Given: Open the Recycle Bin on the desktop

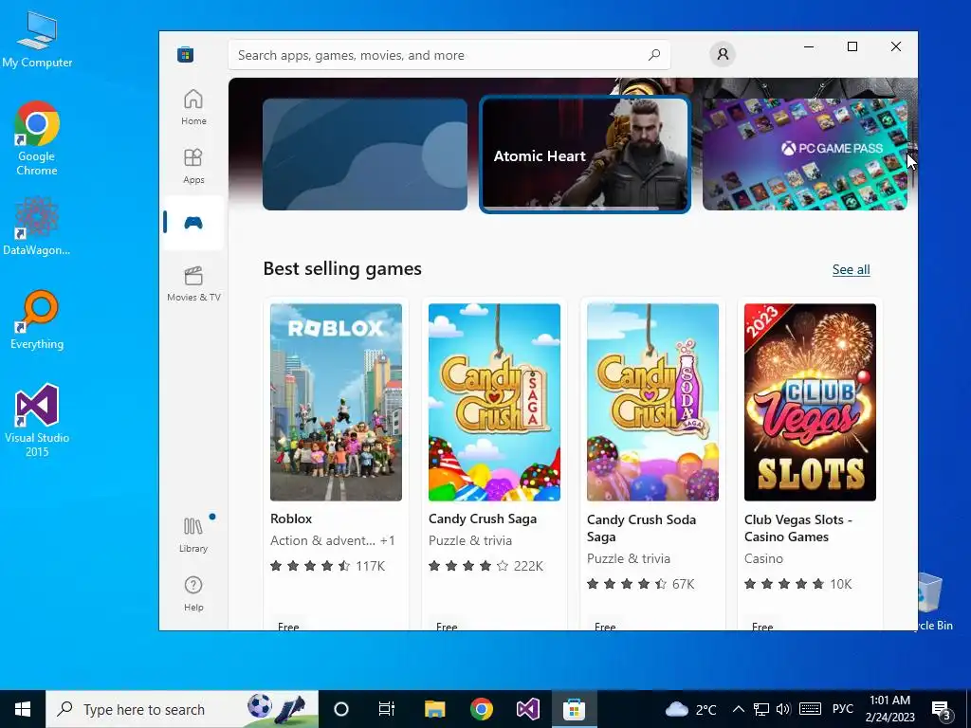Looking at the screenshot, I should [x=934, y=602].
